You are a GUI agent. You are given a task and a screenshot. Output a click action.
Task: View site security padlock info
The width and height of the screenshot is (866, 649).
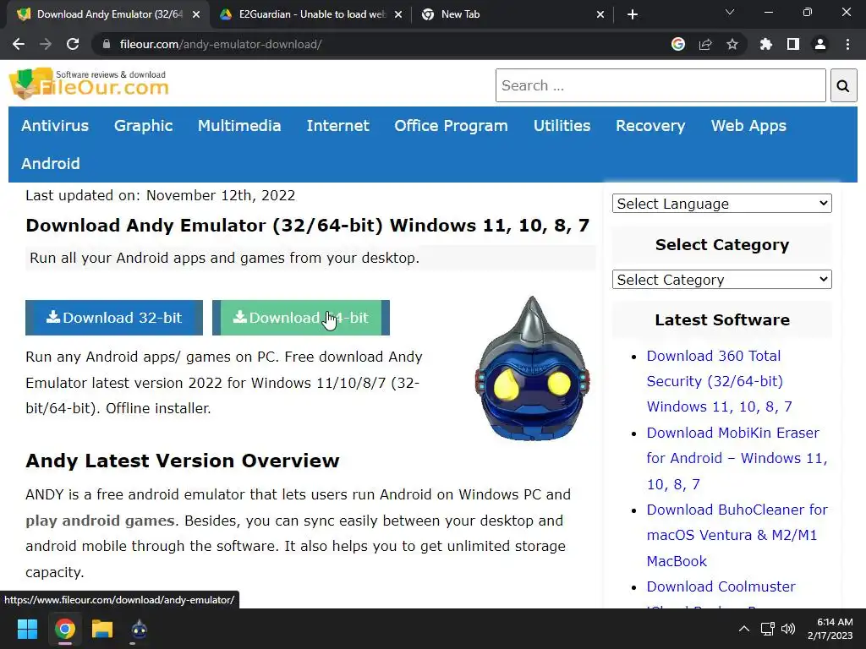tap(107, 44)
